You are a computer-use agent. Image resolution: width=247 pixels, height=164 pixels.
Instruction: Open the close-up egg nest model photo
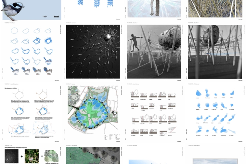pyautogui.click(x=215, y=51)
